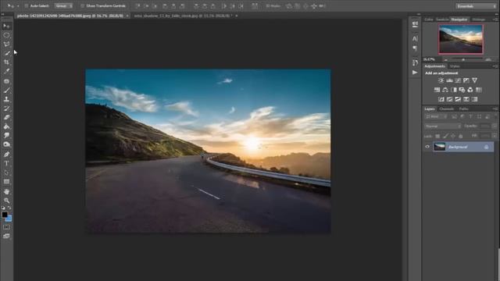Switch to the Channels tab
This screenshot has width=500, height=281.
[446, 109]
